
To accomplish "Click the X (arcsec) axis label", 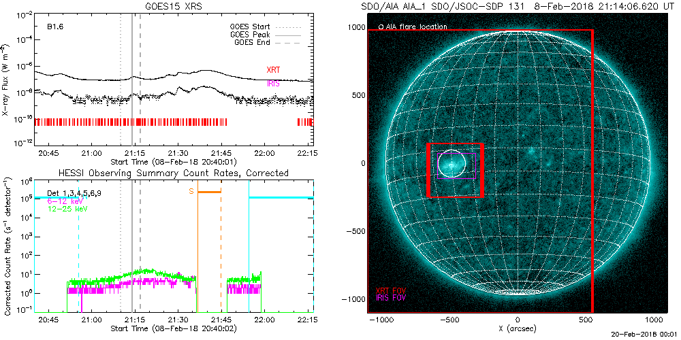I will pos(518,330).
